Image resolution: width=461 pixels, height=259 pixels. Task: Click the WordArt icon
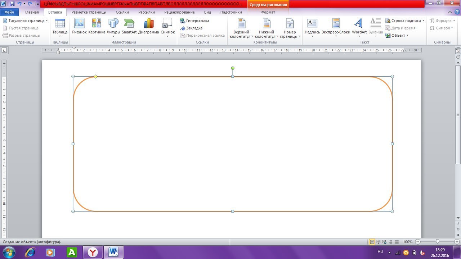(359, 26)
